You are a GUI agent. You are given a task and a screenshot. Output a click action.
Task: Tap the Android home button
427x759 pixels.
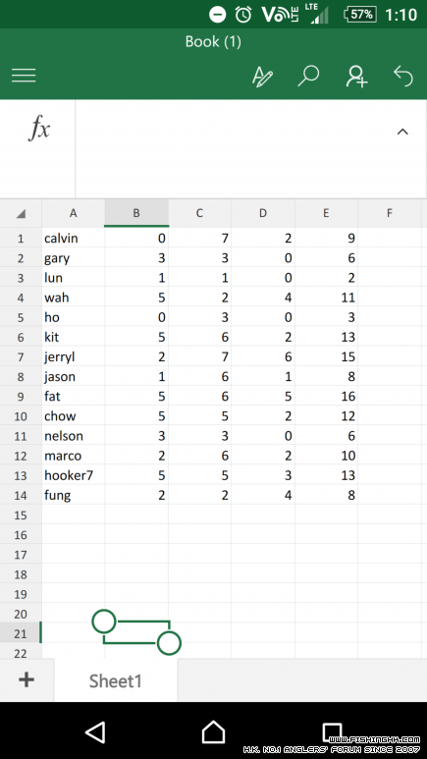(213, 732)
